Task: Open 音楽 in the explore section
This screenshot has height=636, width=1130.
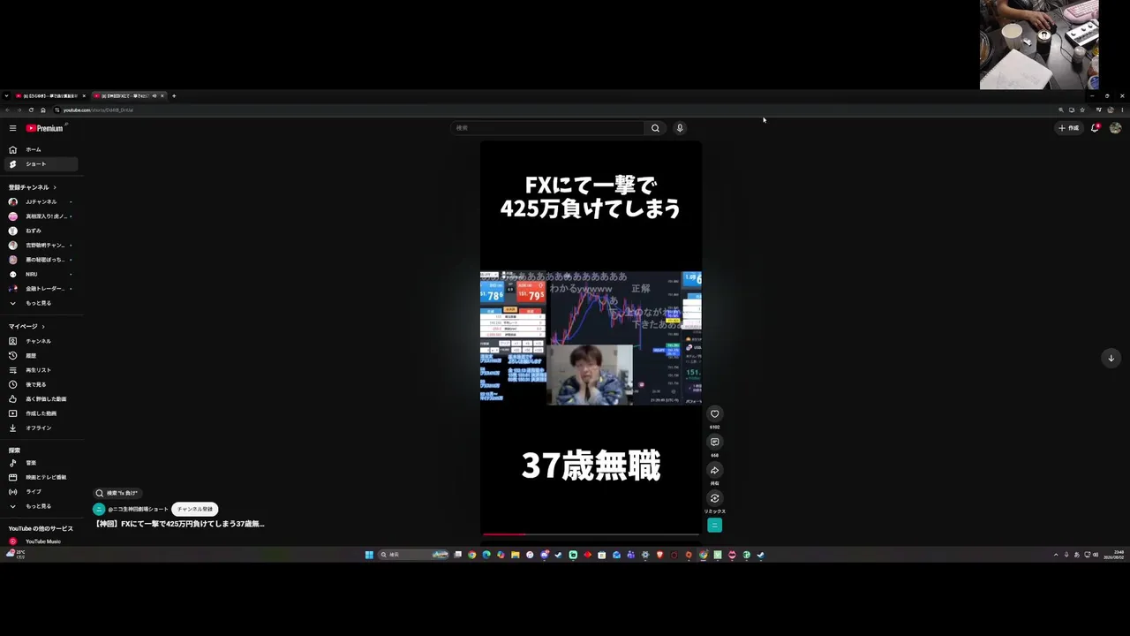Action: [x=41, y=463]
